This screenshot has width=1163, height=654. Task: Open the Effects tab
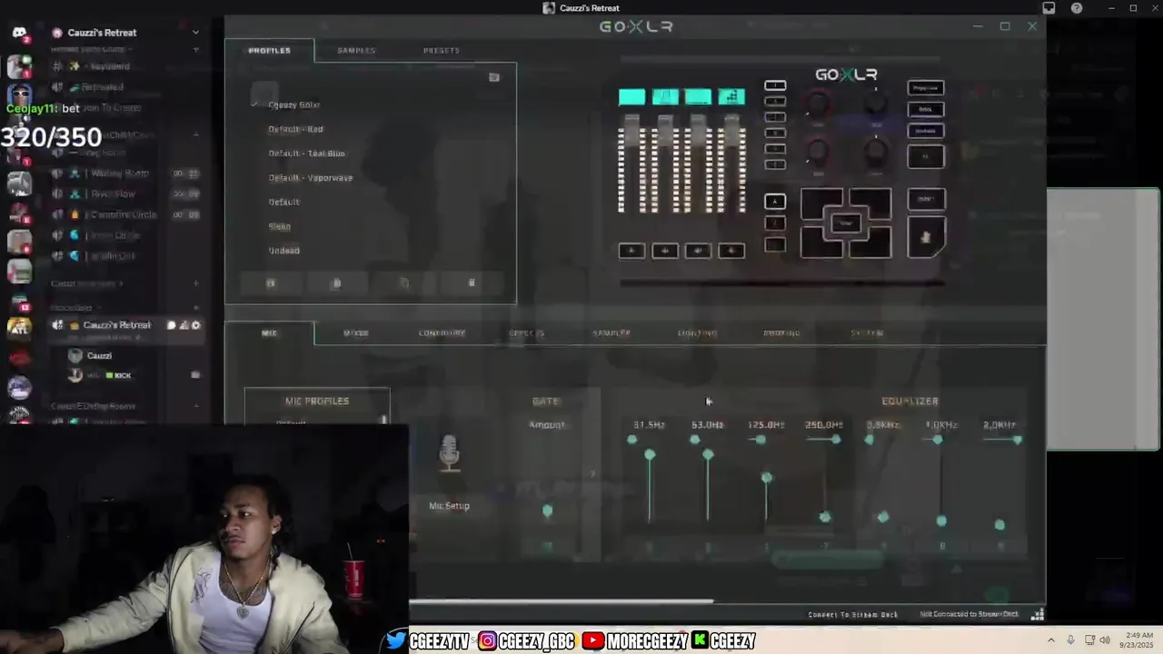point(527,333)
